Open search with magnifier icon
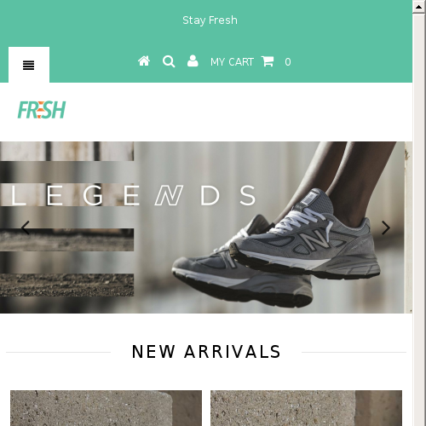426x426 pixels. coord(169,61)
